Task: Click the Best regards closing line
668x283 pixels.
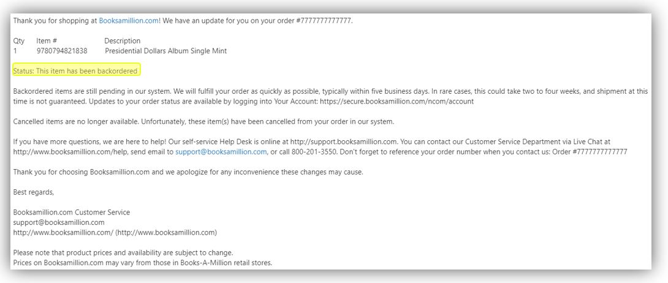Action: tap(34, 192)
